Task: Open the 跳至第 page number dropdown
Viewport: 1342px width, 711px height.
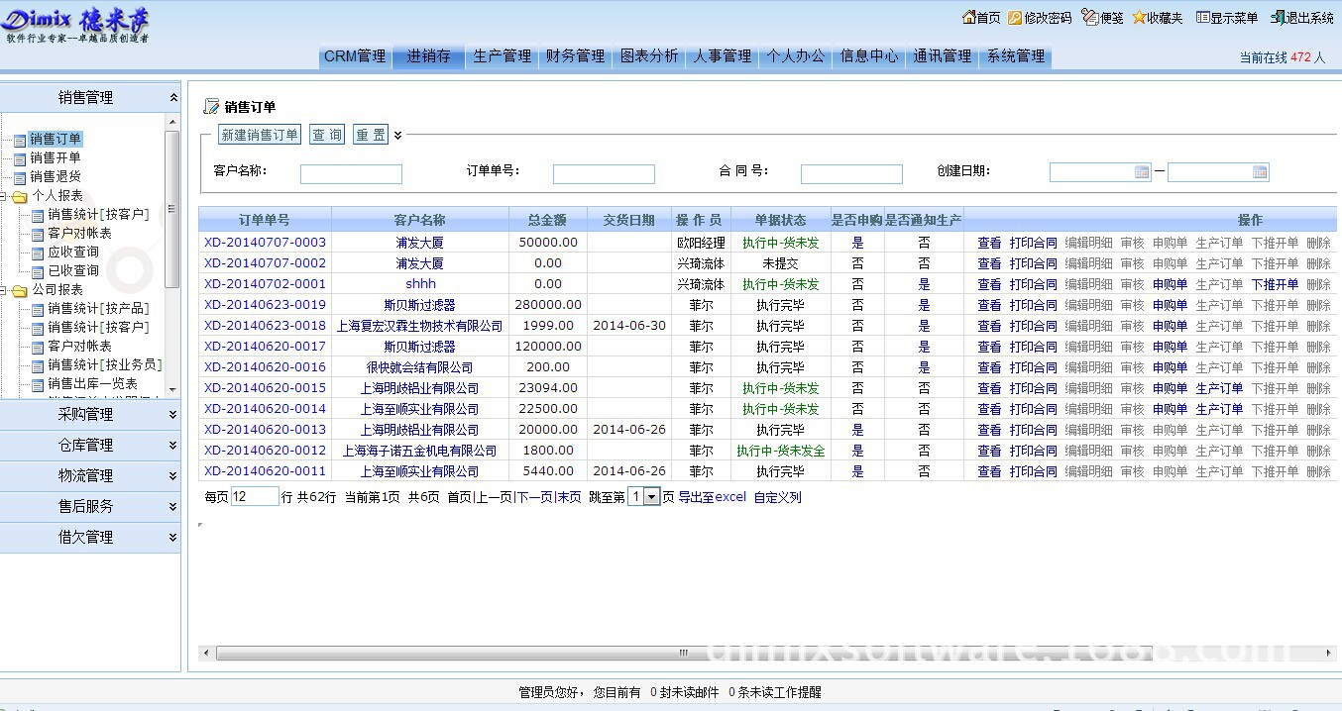Action: click(651, 497)
